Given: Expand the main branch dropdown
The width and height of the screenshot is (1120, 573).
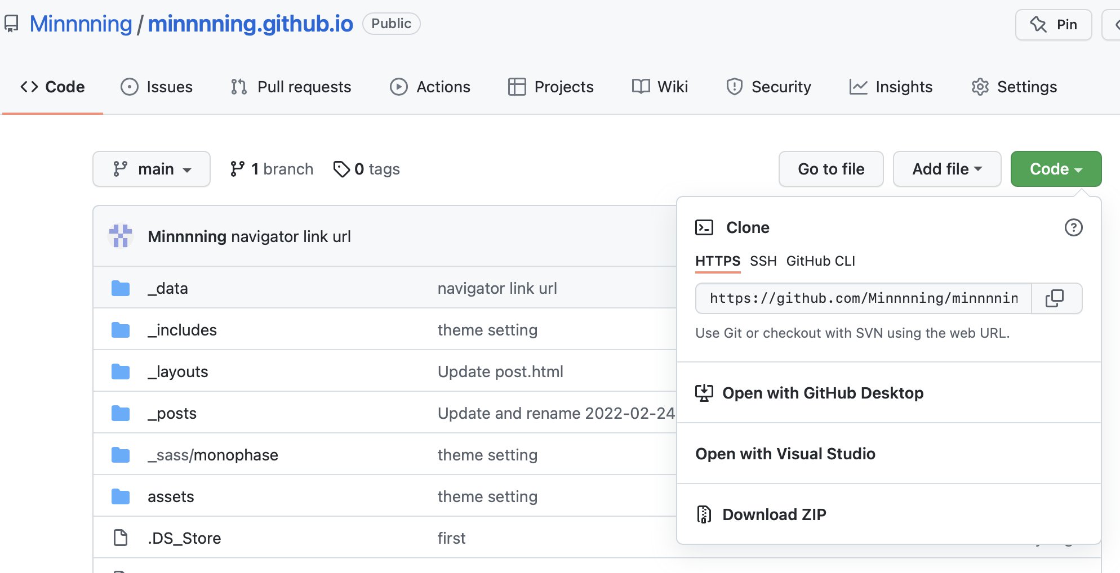Looking at the screenshot, I should point(152,169).
